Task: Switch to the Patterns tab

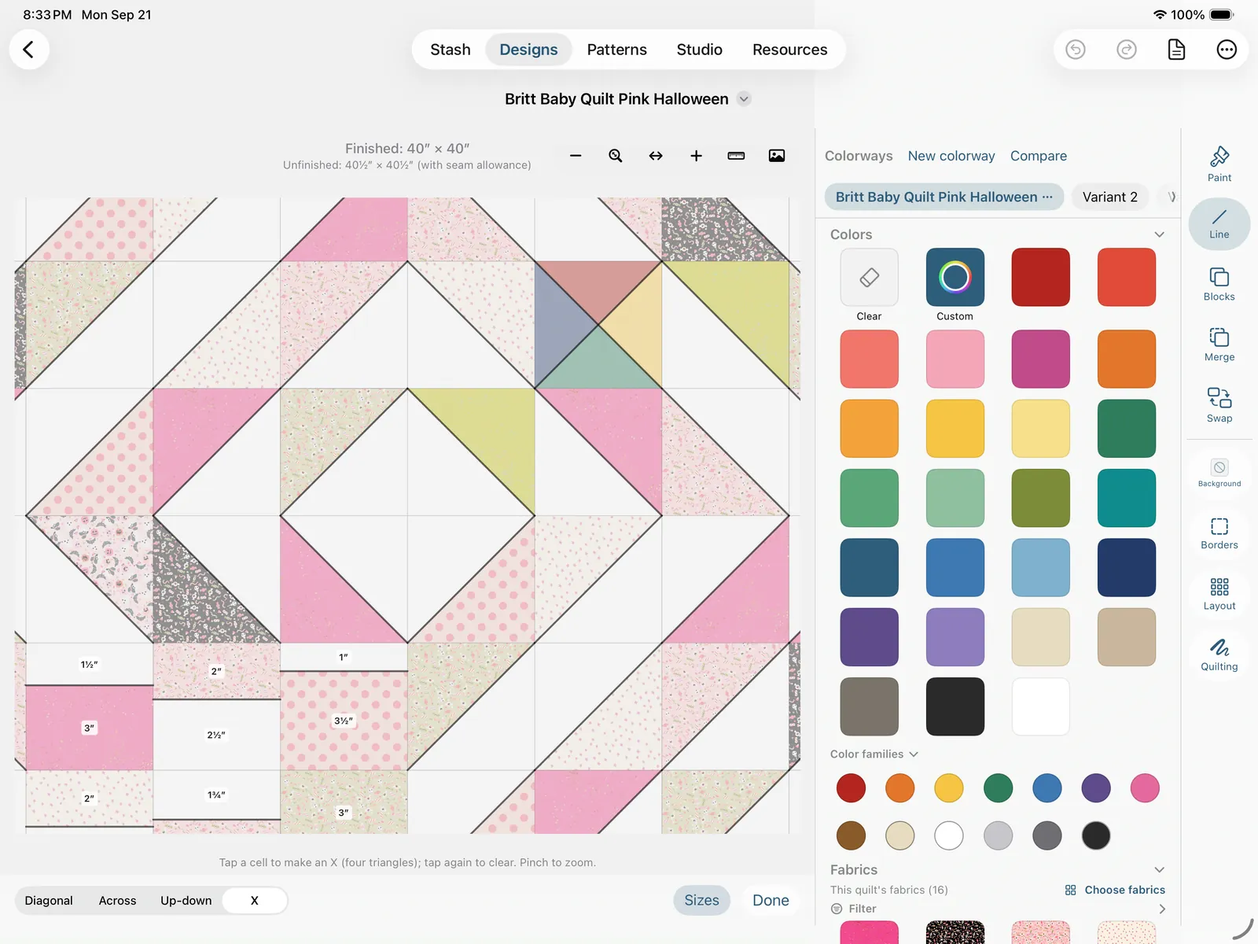Action: [617, 50]
